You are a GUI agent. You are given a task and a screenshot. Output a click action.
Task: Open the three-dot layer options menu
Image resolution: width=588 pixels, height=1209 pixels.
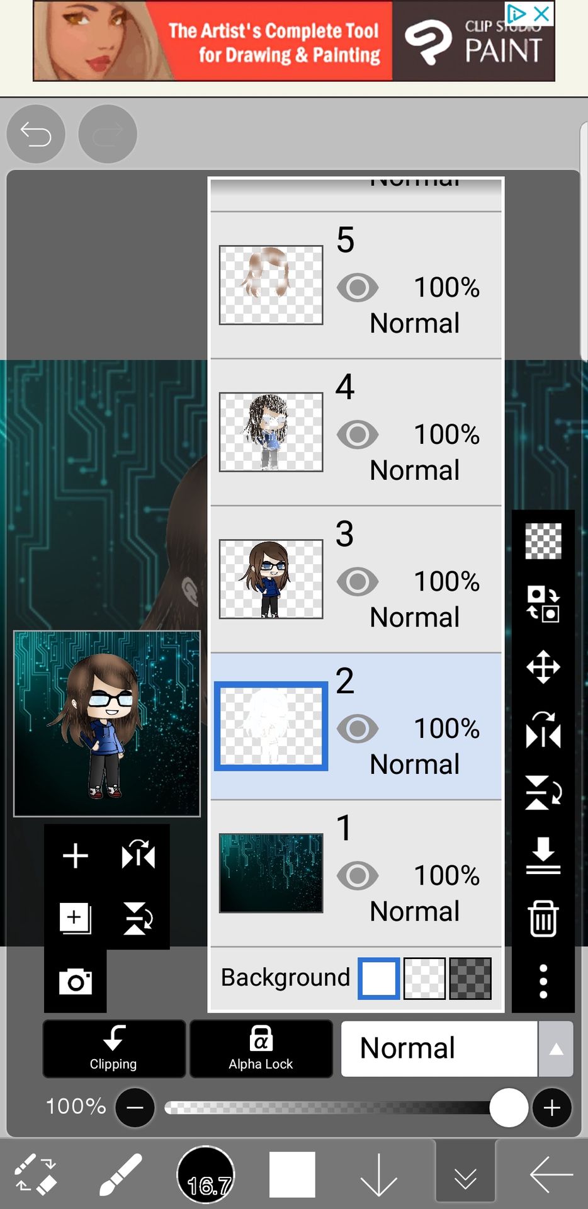pos(543,981)
